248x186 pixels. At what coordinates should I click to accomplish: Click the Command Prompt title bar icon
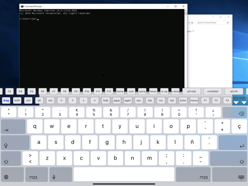coord(22,6)
